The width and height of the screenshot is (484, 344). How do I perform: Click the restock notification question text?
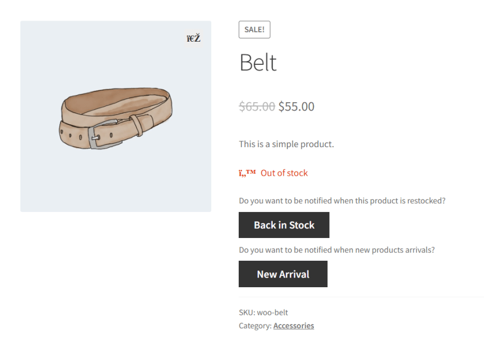coord(342,201)
